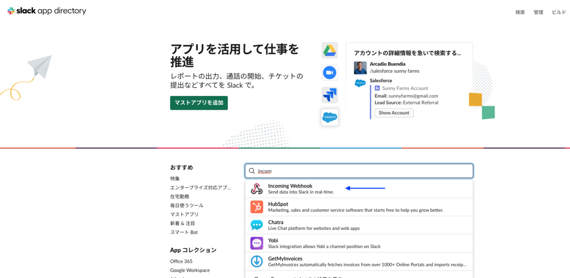Select Chatra search result

point(359,225)
